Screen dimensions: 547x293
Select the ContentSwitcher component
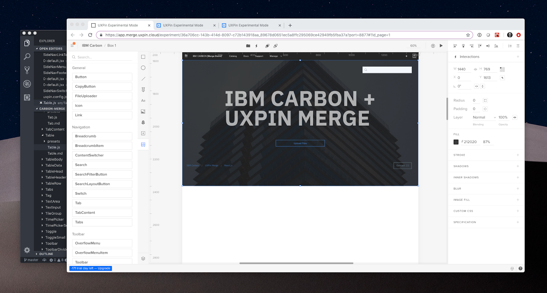(102, 155)
